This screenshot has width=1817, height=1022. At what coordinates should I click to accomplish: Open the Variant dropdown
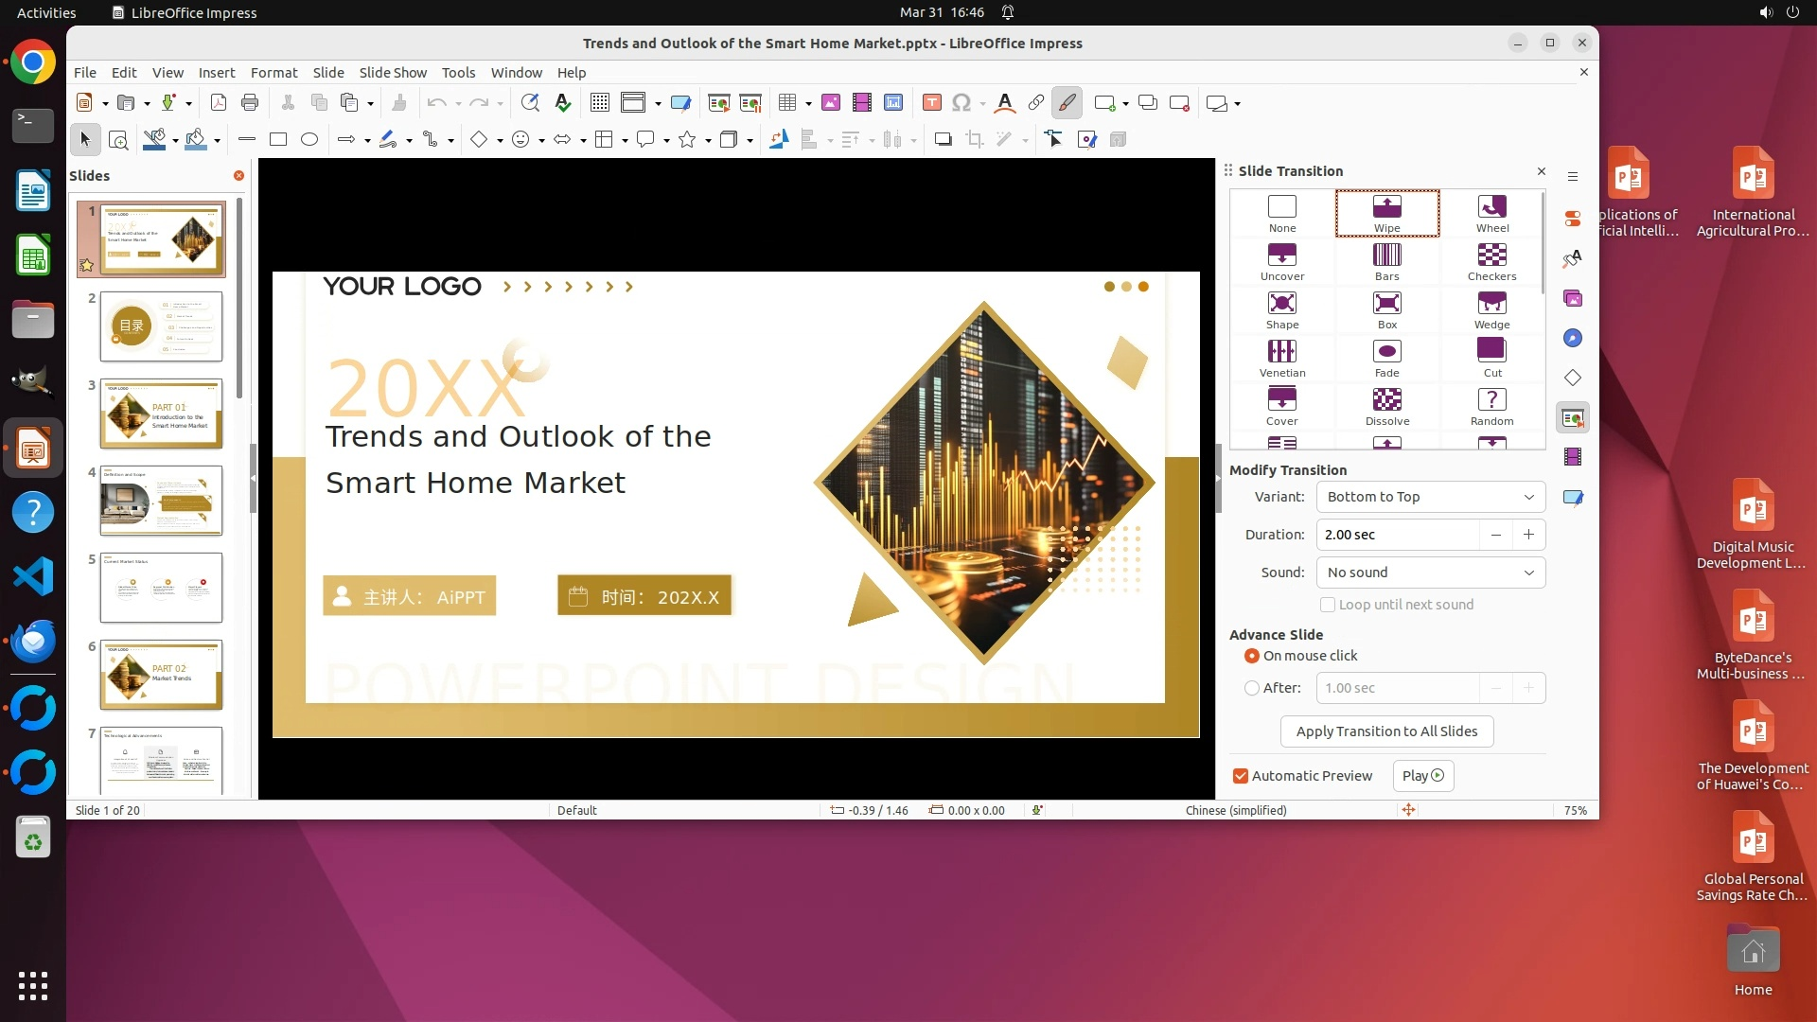click(x=1430, y=497)
